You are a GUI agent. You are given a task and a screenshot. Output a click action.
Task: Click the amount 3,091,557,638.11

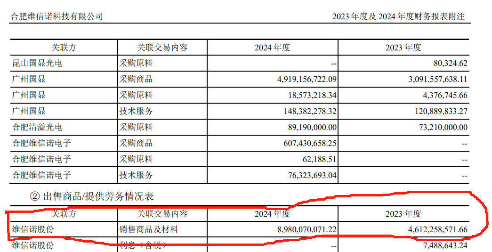438,79
